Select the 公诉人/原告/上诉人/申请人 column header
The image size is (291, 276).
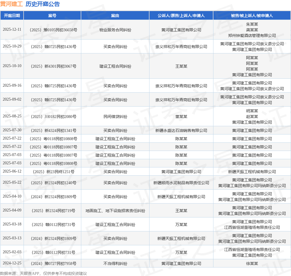[x=181, y=16]
